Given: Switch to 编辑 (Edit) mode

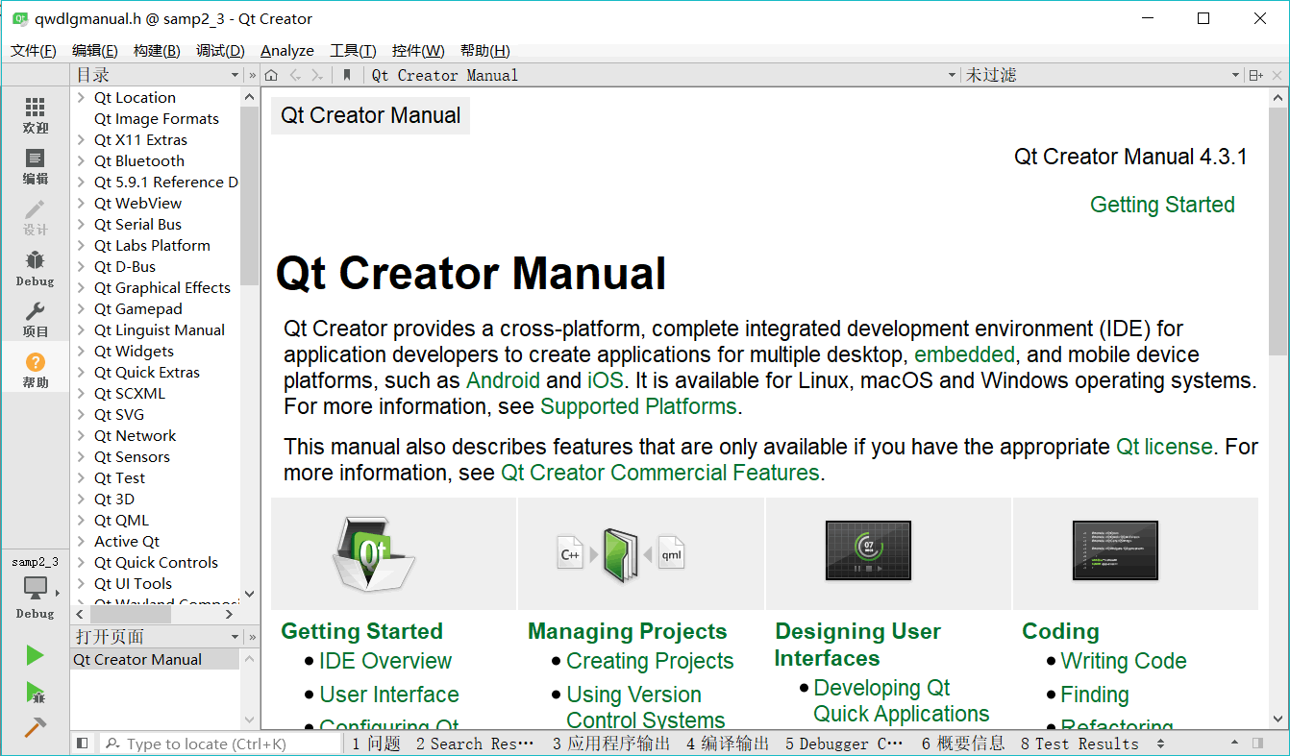Looking at the screenshot, I should 35,166.
